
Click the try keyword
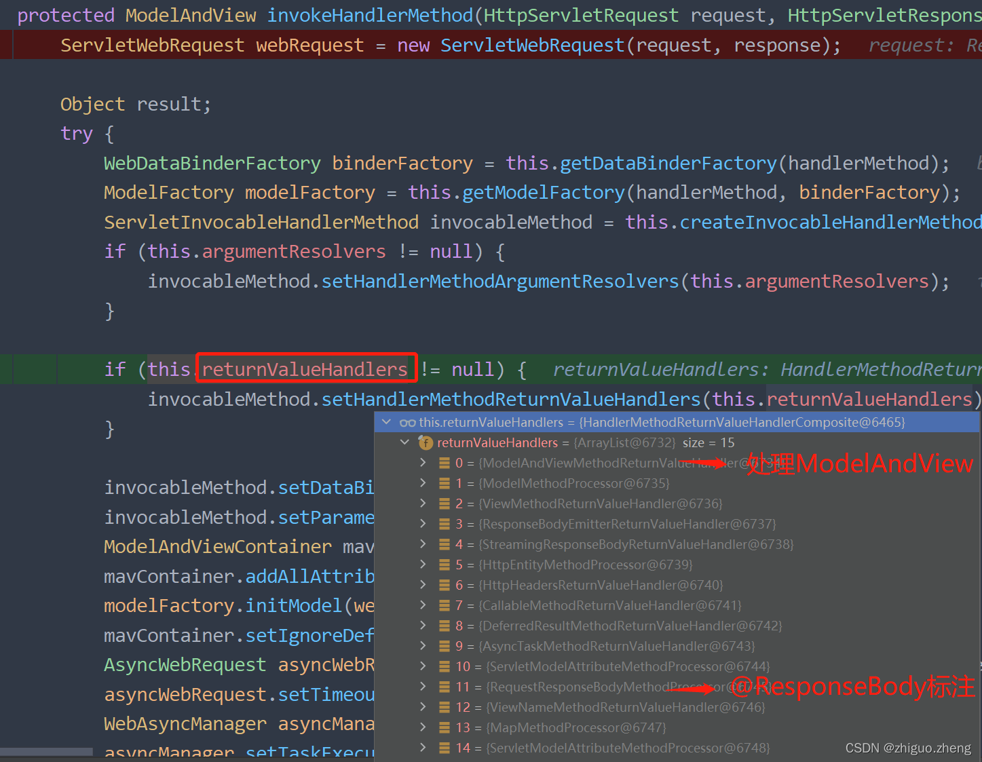coord(76,134)
